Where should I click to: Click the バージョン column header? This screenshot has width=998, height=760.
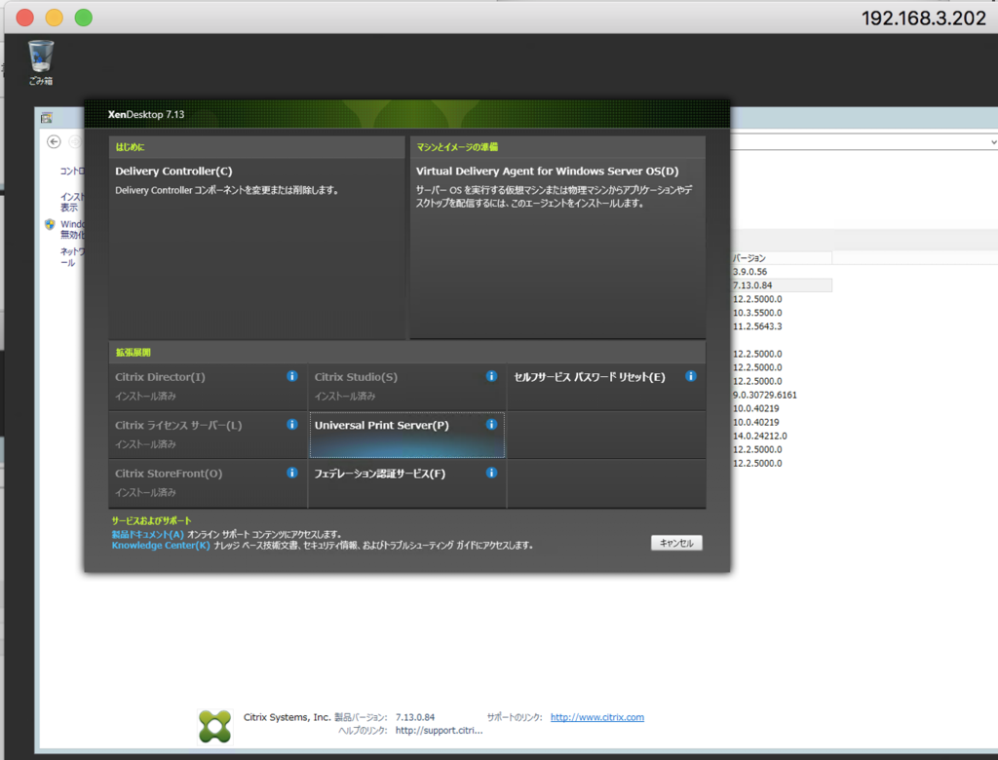click(x=782, y=258)
